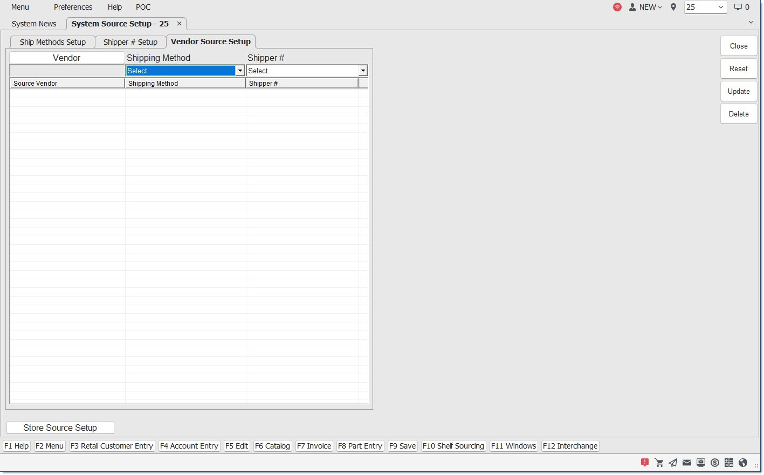Viewport: 764px width, 475px height.
Task: Click the red wireless connection icon
Action: (617, 7)
